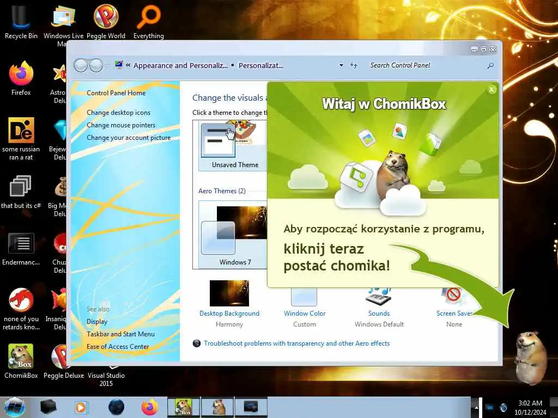Switch to ChomikBox taskbar button
The height and width of the screenshot is (418, 558).
[184, 407]
